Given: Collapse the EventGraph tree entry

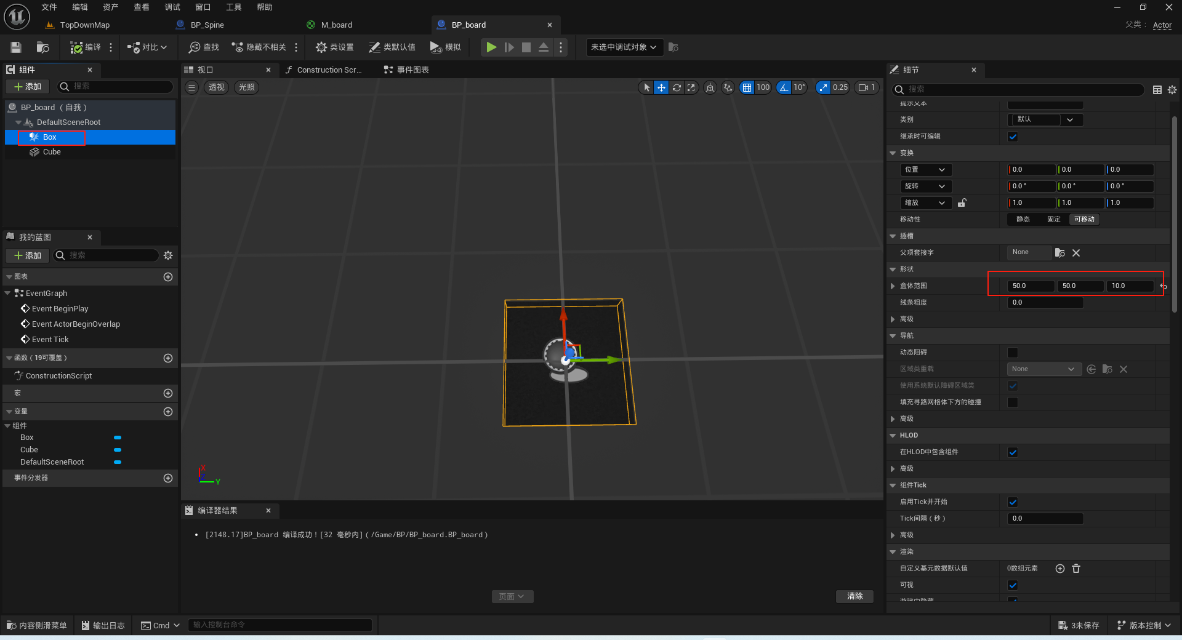Looking at the screenshot, I should point(7,294).
